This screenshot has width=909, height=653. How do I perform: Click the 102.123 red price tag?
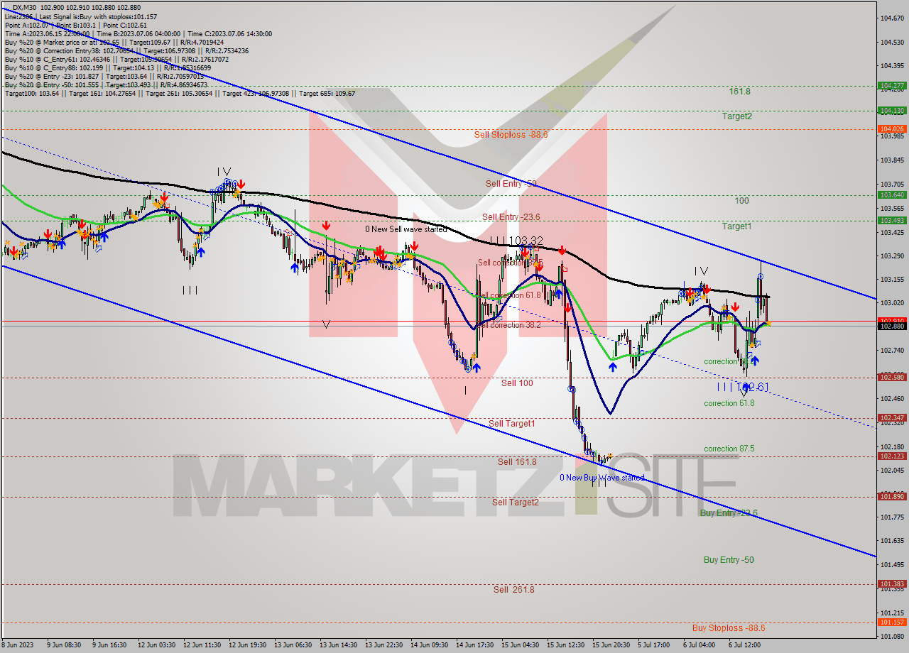pyautogui.click(x=892, y=456)
